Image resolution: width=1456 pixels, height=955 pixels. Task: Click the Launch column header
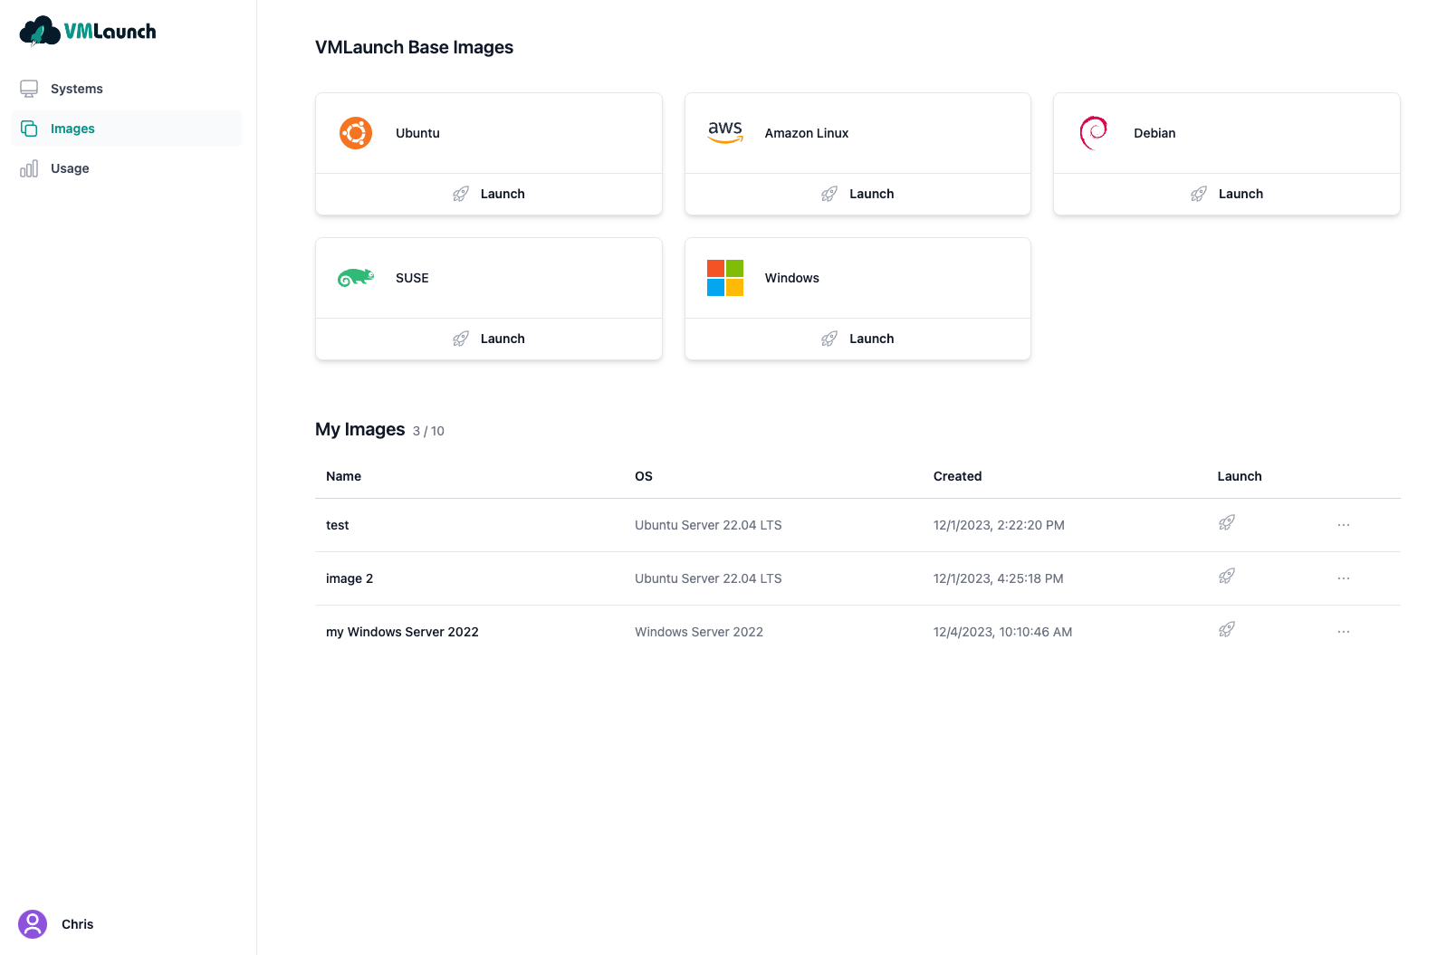1240,476
